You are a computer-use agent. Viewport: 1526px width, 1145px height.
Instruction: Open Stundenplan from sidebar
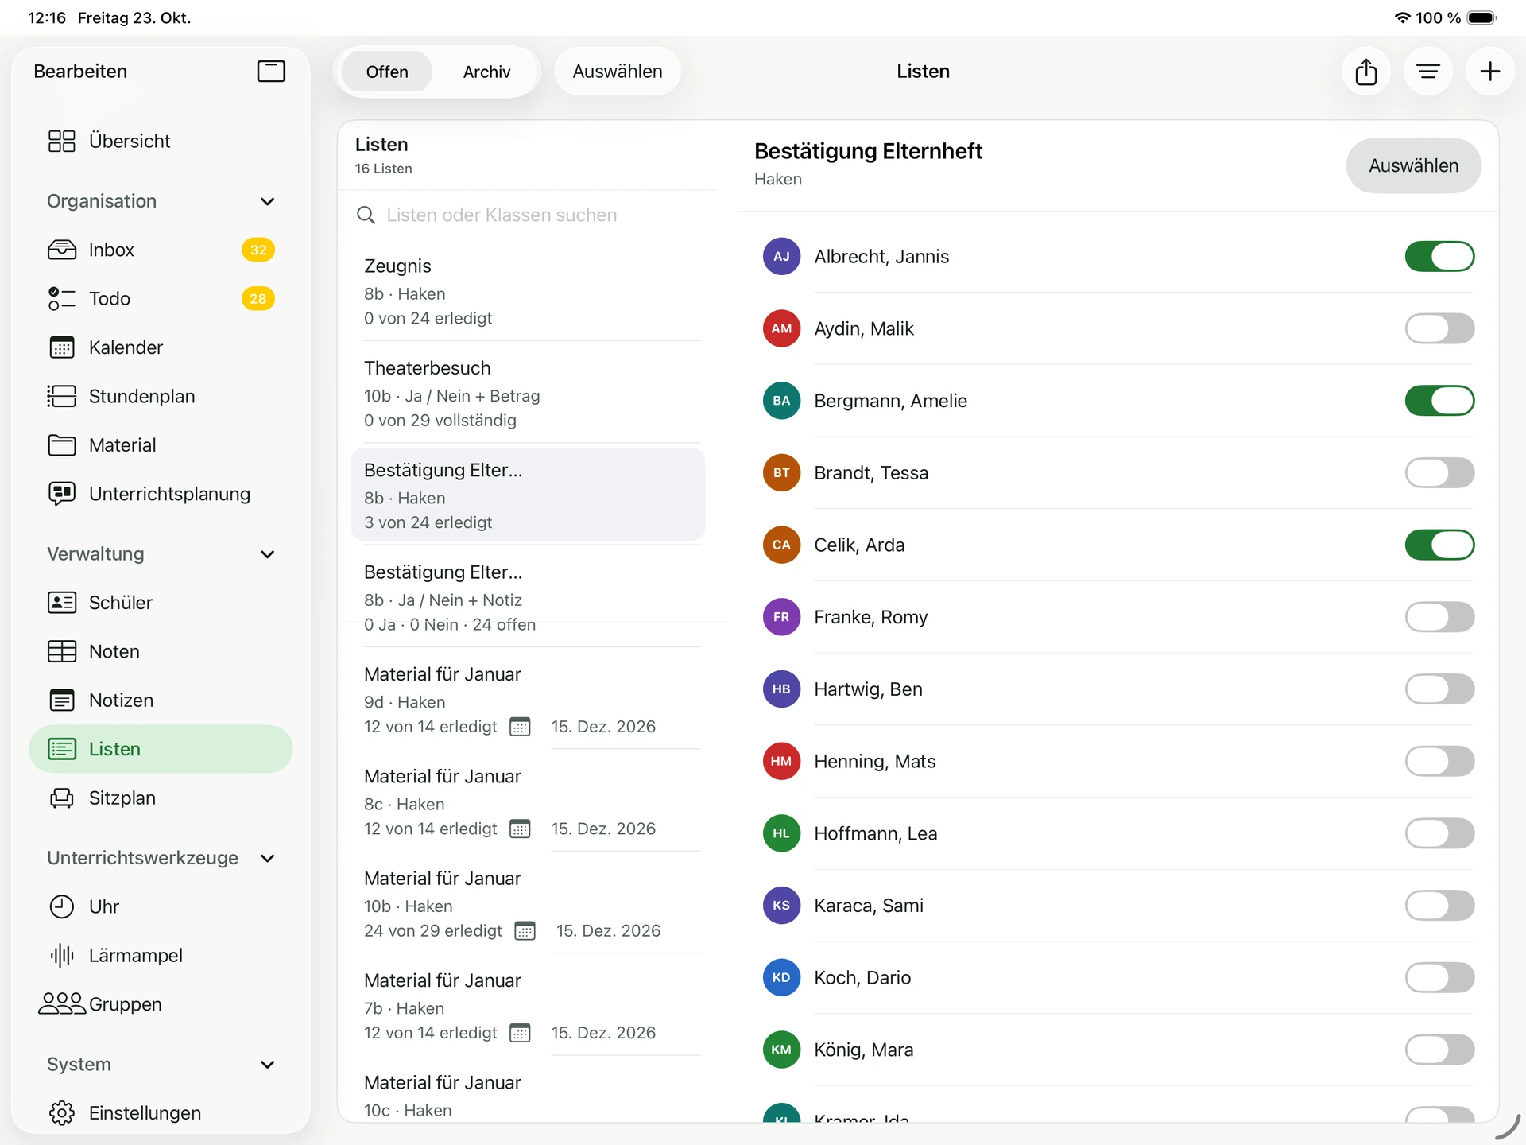coord(161,396)
